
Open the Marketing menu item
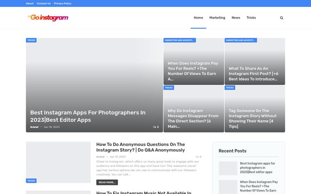point(217,18)
